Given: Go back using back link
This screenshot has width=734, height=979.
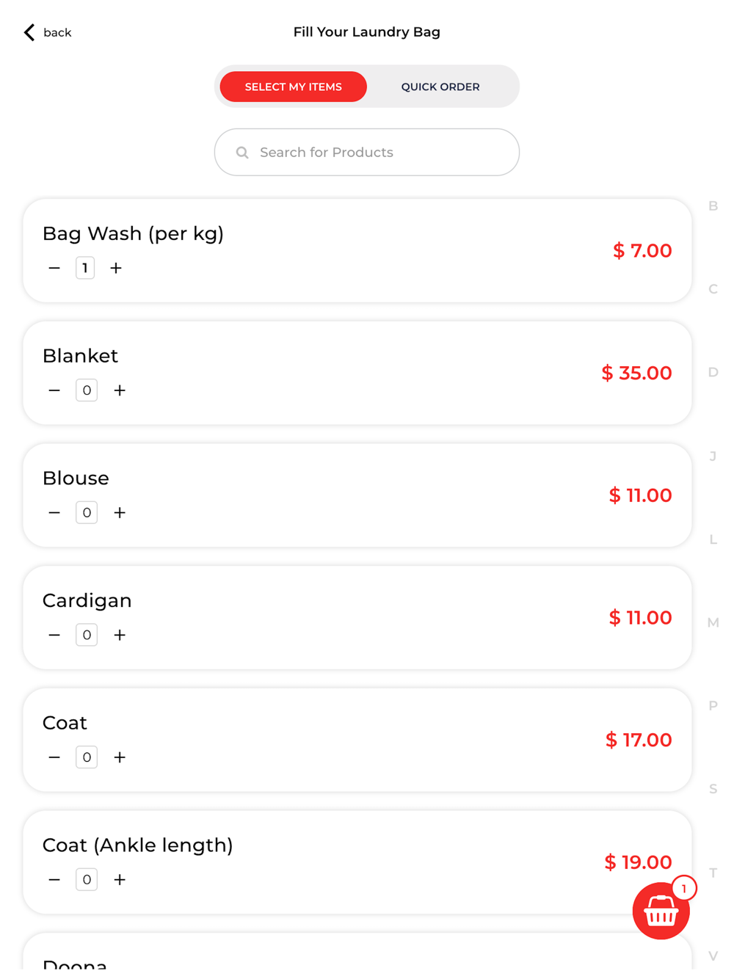Looking at the screenshot, I should click(x=48, y=32).
